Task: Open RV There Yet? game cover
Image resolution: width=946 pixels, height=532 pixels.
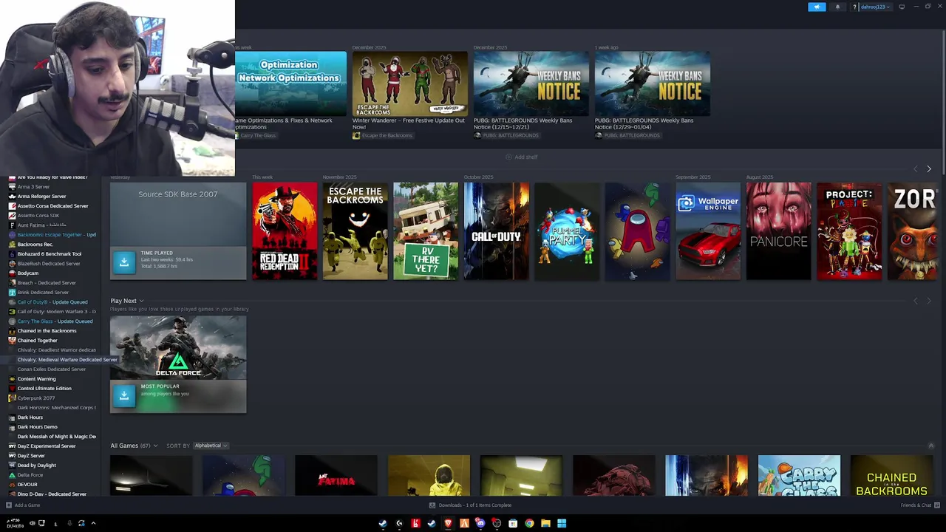Action: point(426,231)
